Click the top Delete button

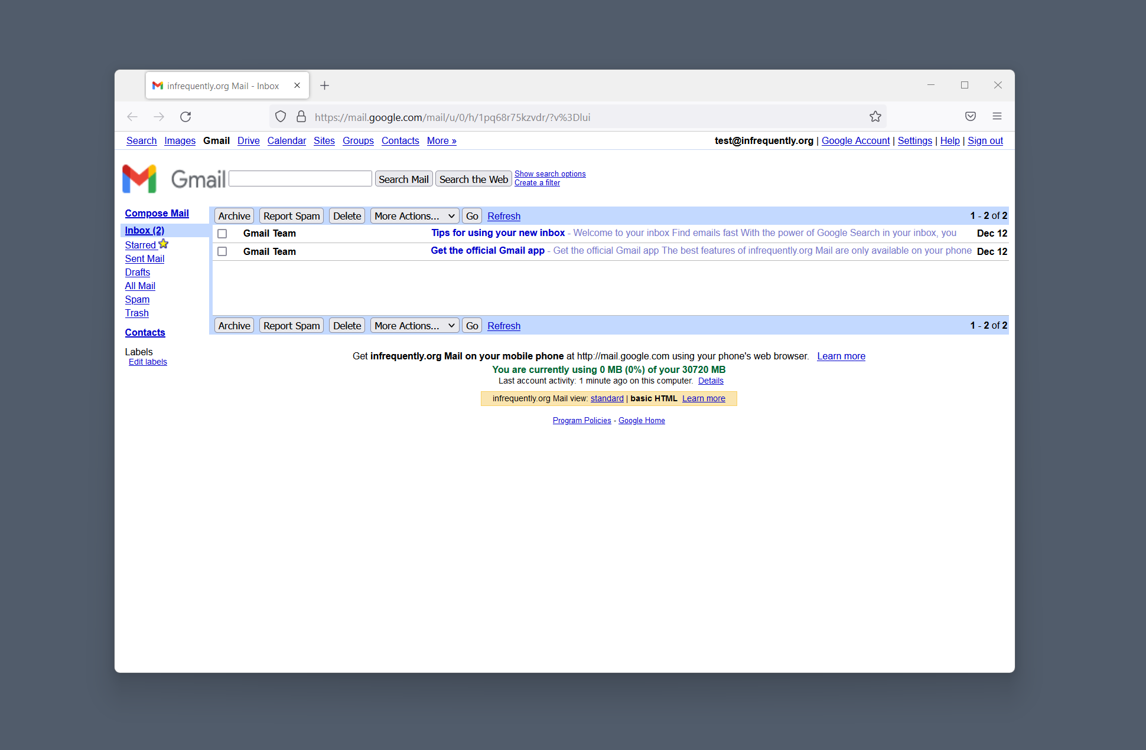pyautogui.click(x=347, y=216)
